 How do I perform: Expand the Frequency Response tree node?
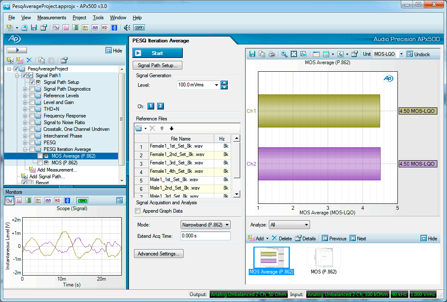pyautogui.click(x=25, y=116)
